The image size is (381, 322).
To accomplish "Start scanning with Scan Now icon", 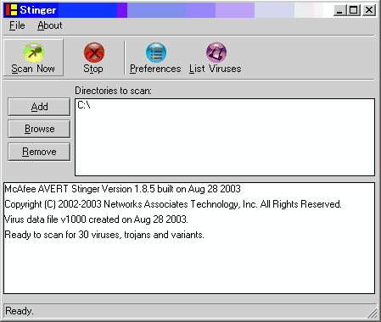I will coord(34,53).
